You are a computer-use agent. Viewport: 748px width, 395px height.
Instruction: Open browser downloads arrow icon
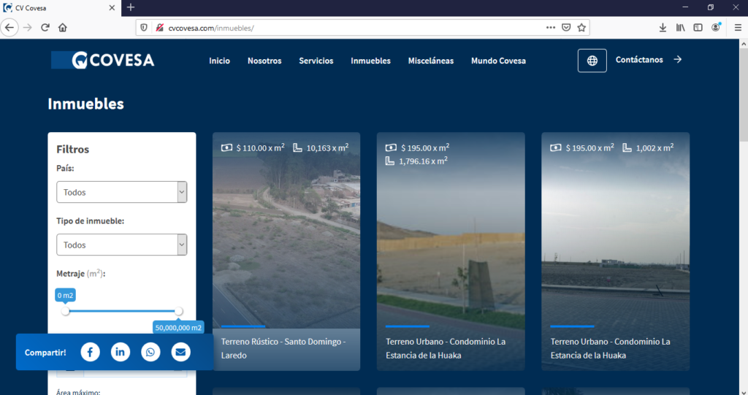coord(663,28)
